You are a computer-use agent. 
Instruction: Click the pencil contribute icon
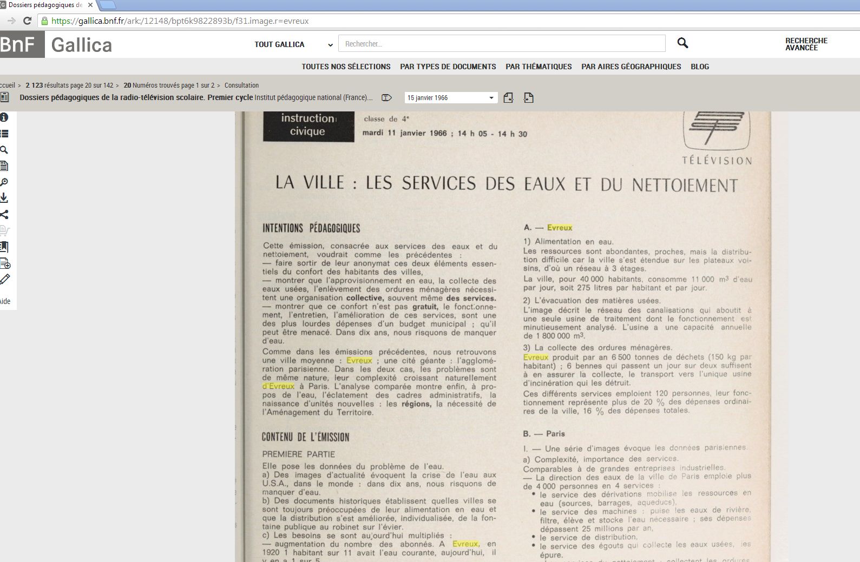(4, 280)
